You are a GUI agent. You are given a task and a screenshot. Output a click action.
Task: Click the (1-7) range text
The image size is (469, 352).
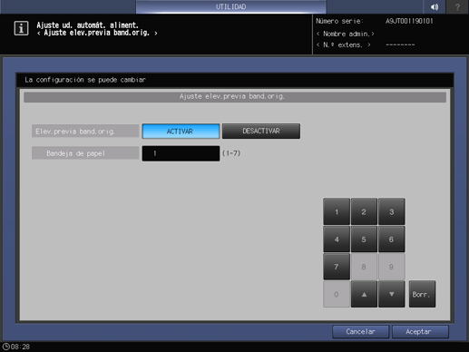coord(231,153)
